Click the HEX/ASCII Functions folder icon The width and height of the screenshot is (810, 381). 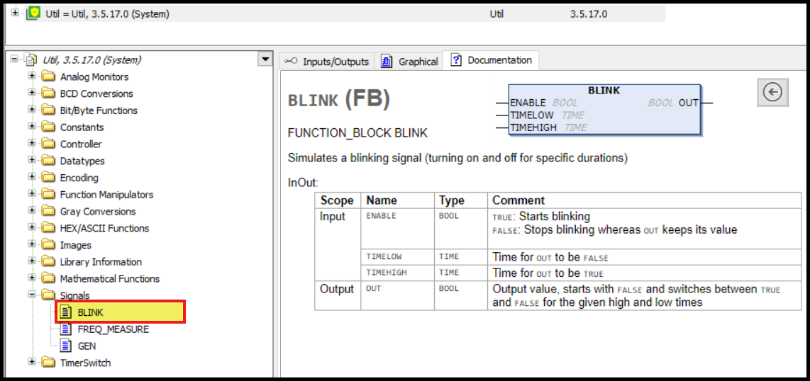[48, 229]
